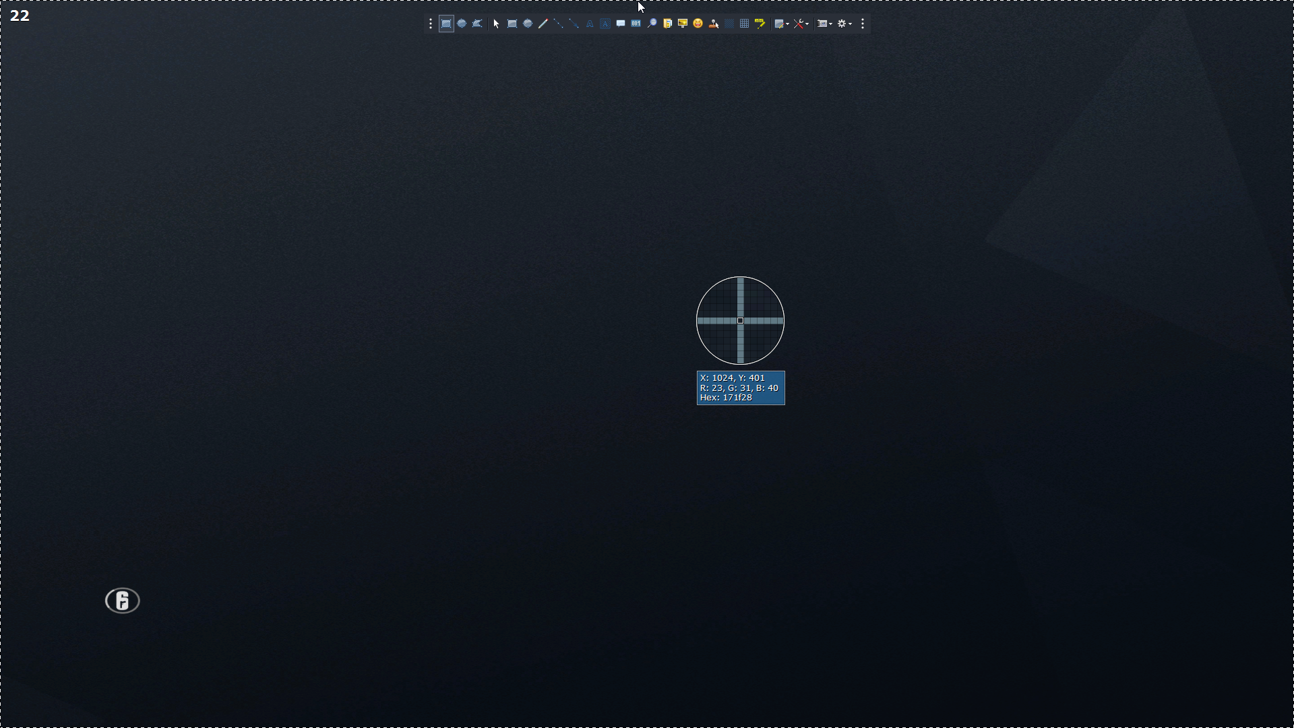Click the left toolbar drag handle dots
This screenshot has width=1294, height=728.
(431, 24)
